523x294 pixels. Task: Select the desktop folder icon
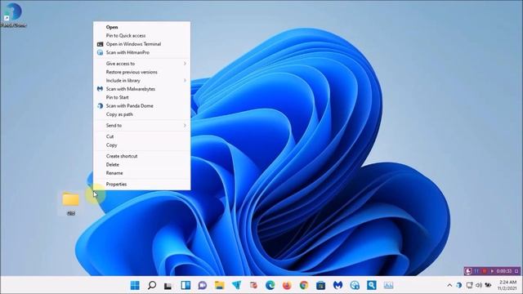coord(71,203)
